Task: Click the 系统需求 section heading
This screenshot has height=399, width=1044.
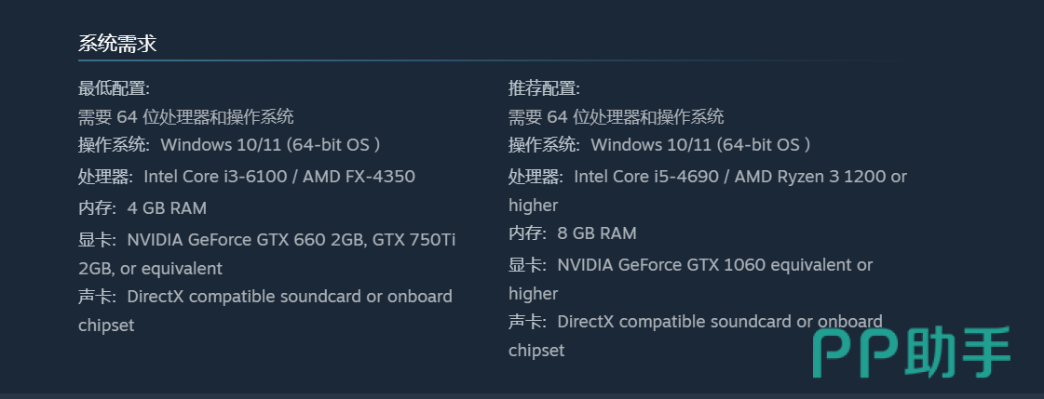Action: [117, 43]
